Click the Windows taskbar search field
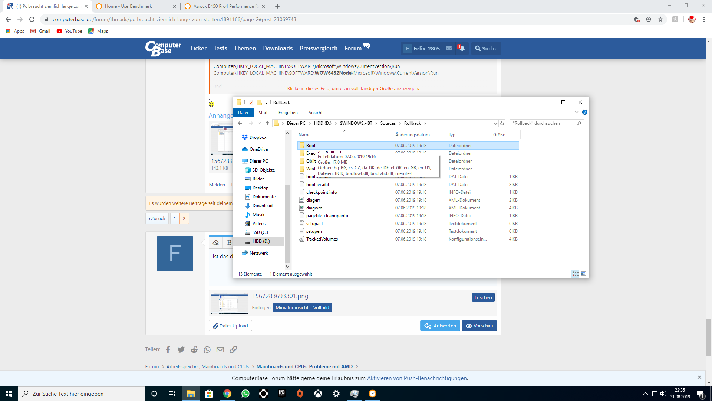This screenshot has width=712, height=401. pyautogui.click(x=82, y=394)
